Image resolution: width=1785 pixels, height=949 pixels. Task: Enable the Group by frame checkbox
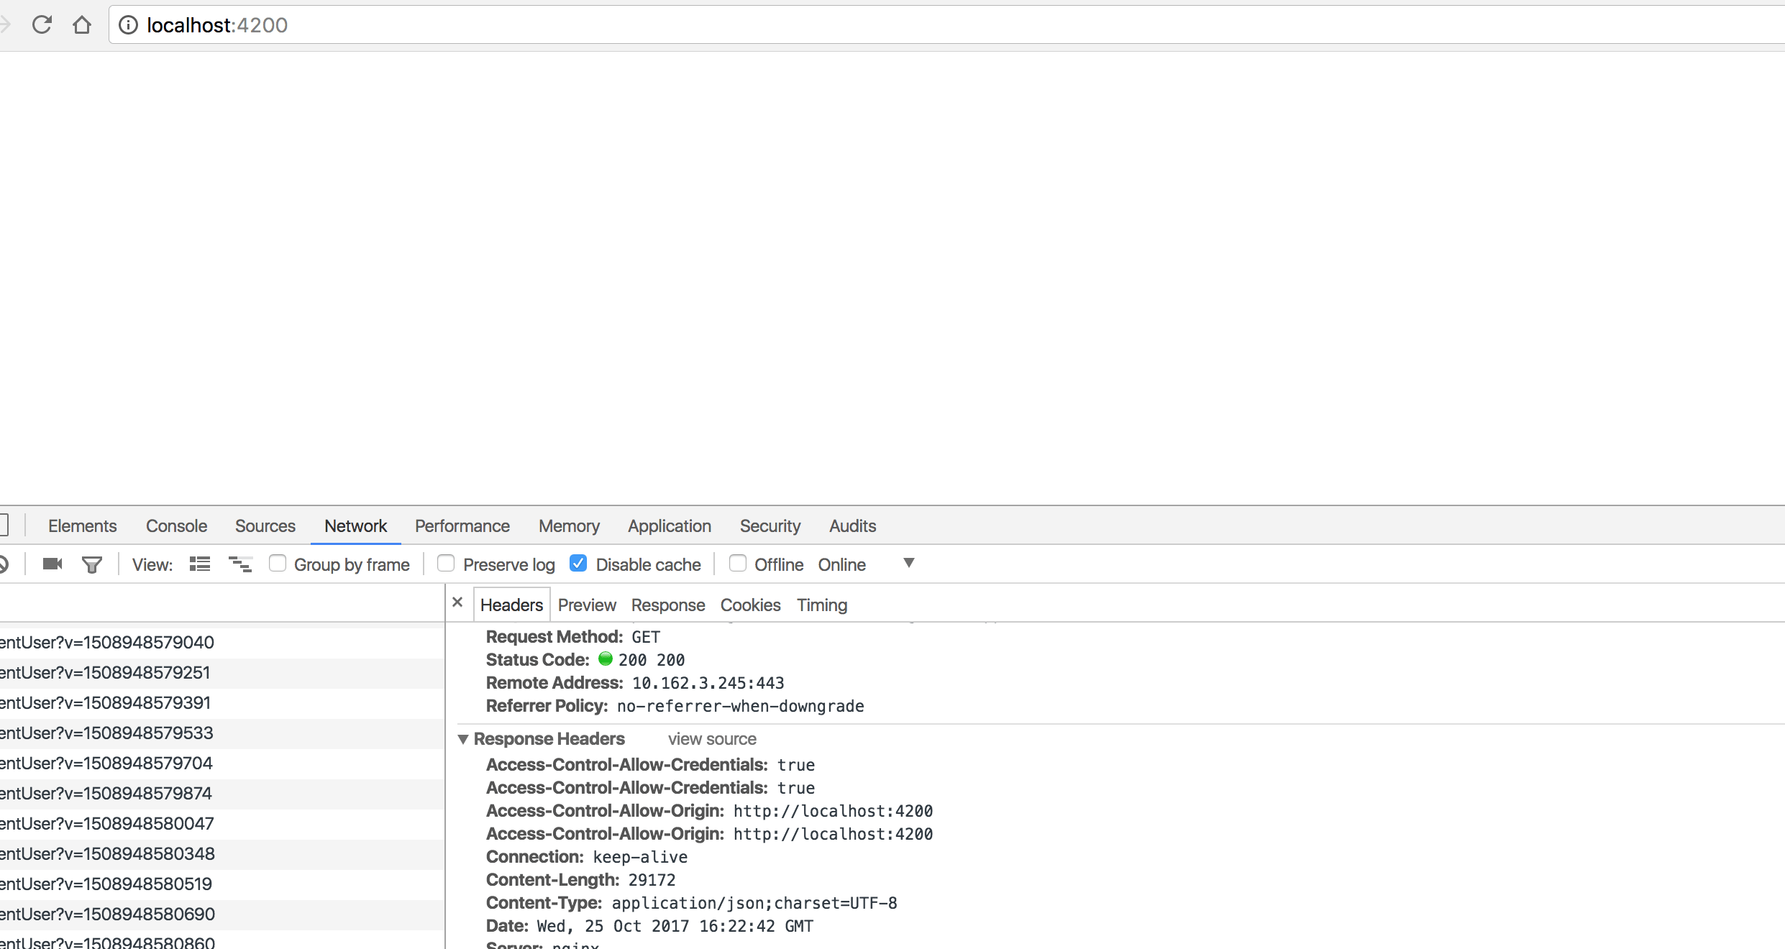click(278, 564)
